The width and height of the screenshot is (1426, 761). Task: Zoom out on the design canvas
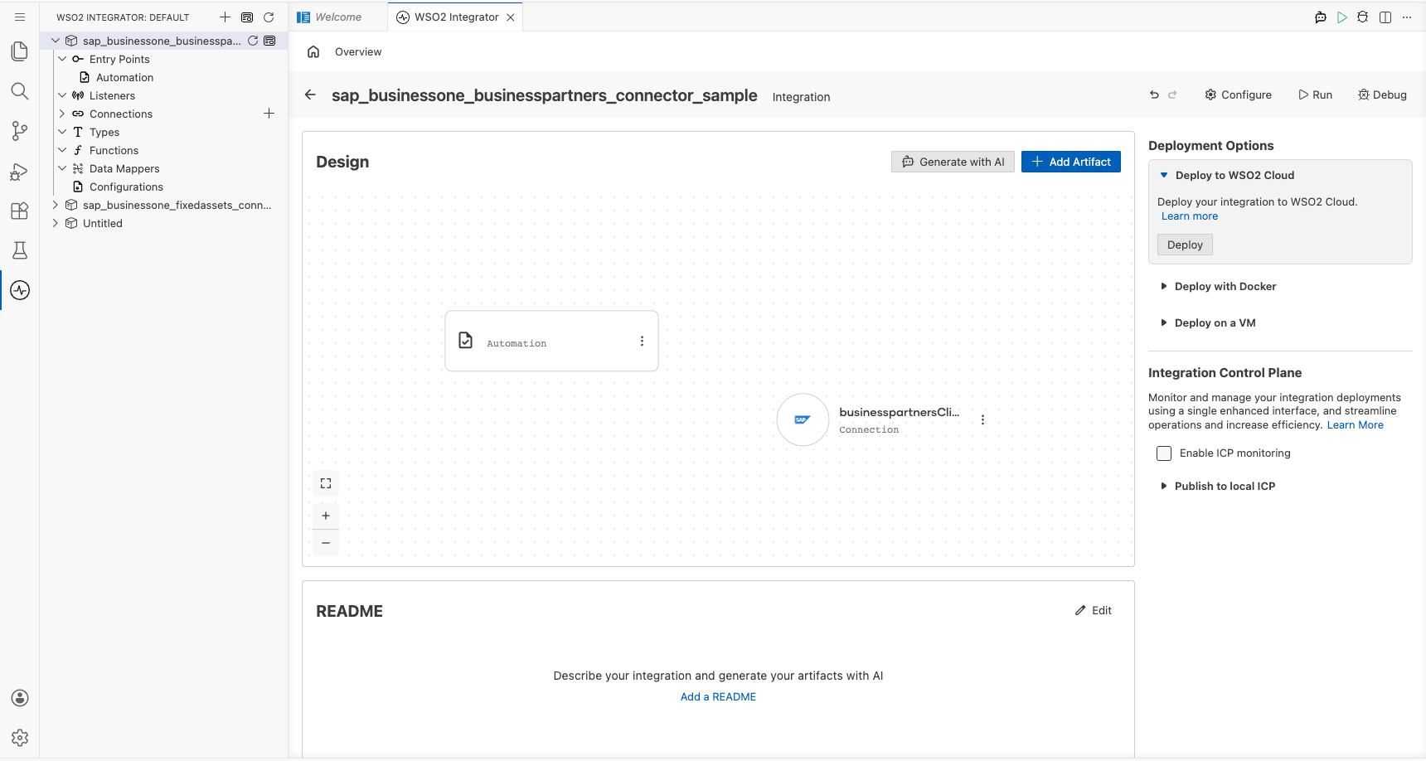tap(326, 543)
